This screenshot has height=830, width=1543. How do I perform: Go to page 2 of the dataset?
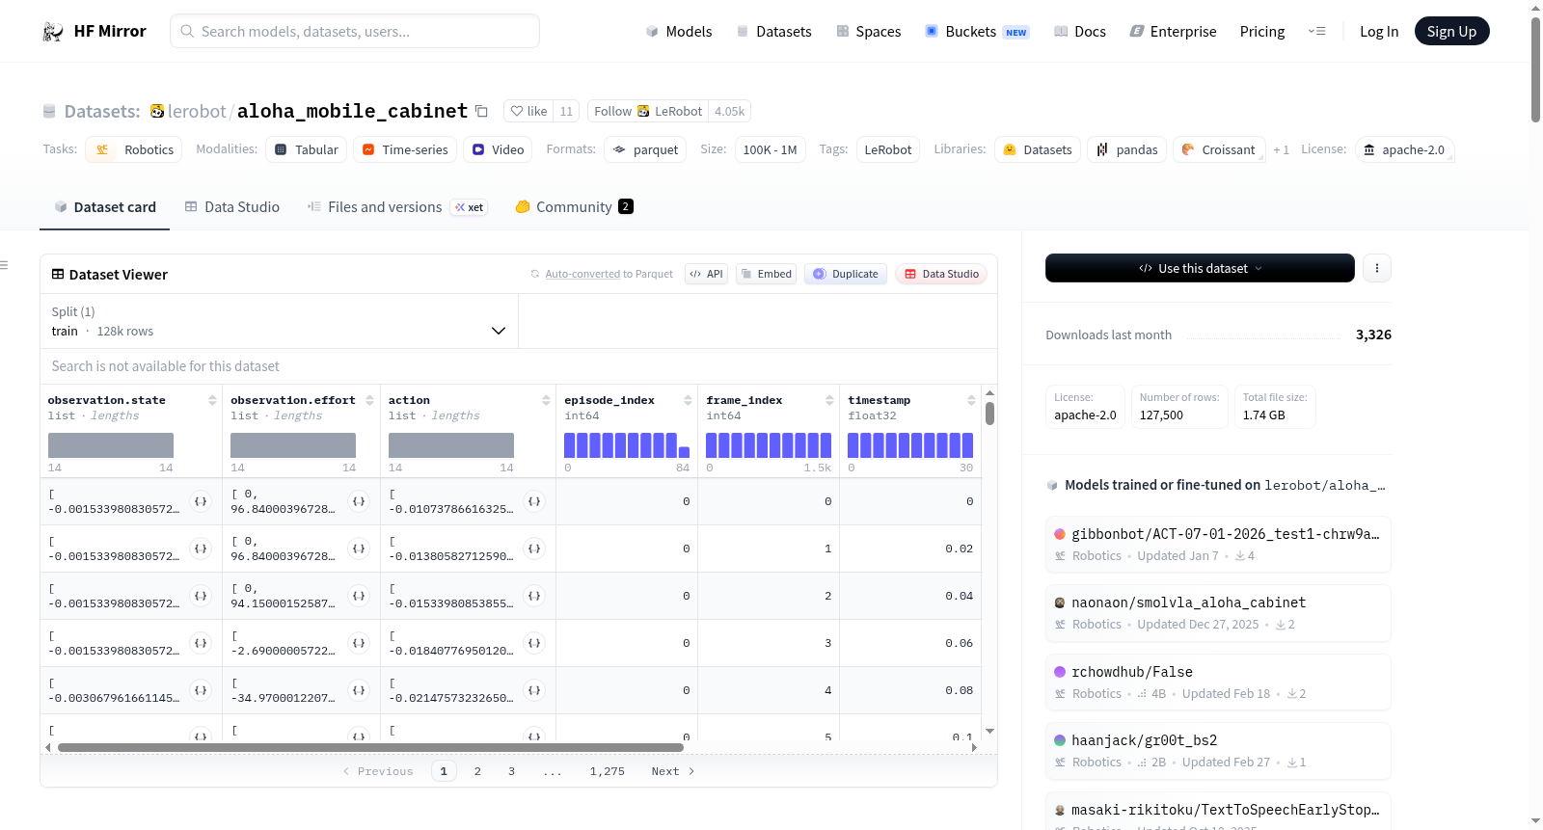(477, 771)
